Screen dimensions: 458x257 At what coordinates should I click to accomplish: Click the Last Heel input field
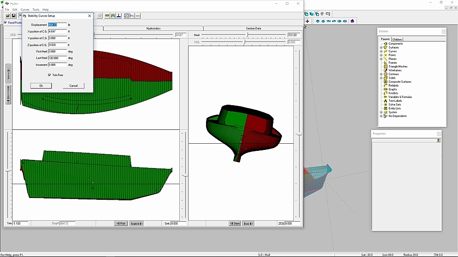point(57,58)
